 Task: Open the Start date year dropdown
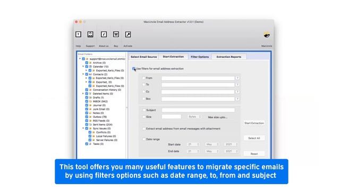[x=231, y=144]
